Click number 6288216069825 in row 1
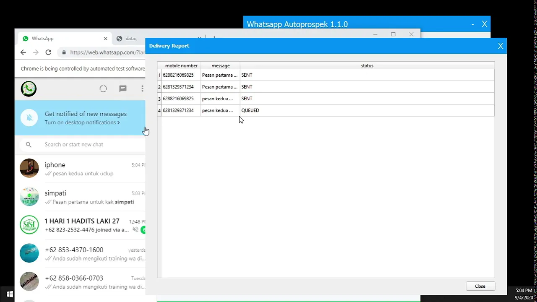Viewport: 537px width, 302px height. point(181,75)
